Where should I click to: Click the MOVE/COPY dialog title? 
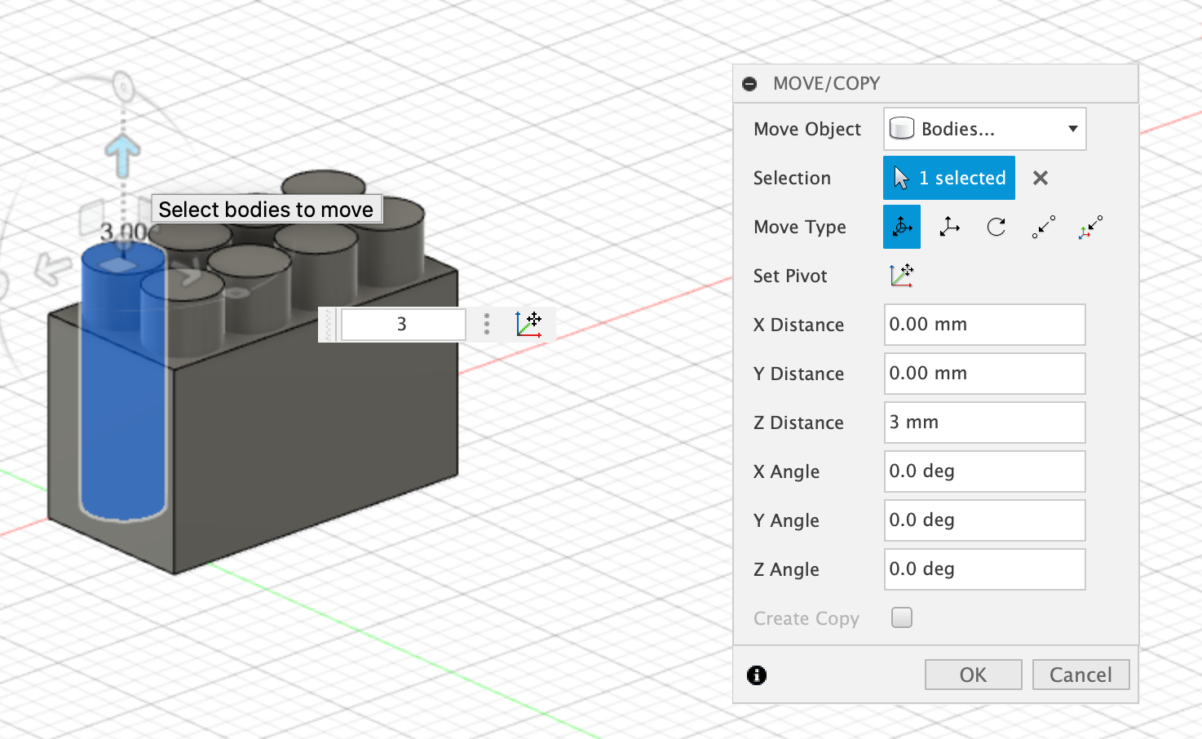826,84
